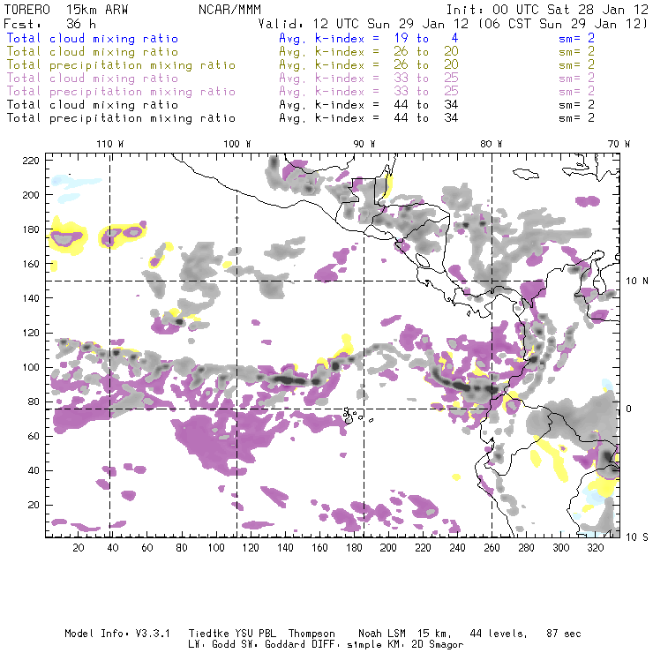
Task: Click the 'Init: 00 UTC Sat 28 Jan 12' text
Action: point(547,10)
